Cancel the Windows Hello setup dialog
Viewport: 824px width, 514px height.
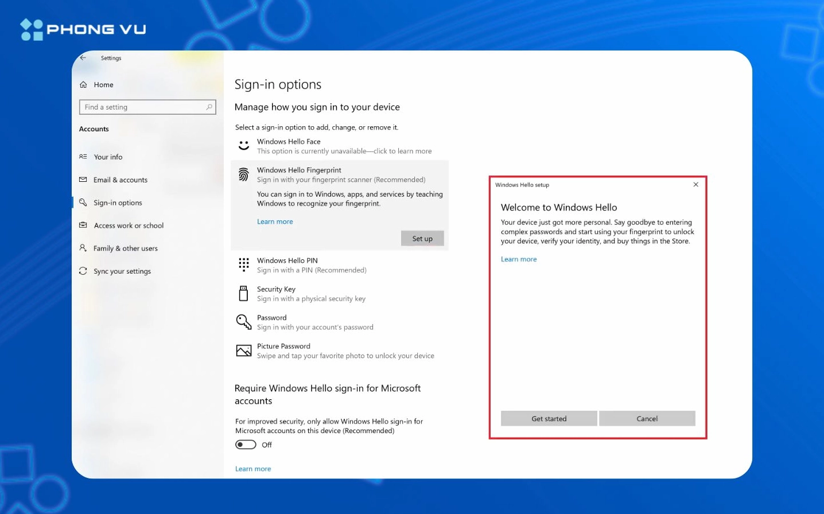pyautogui.click(x=647, y=419)
